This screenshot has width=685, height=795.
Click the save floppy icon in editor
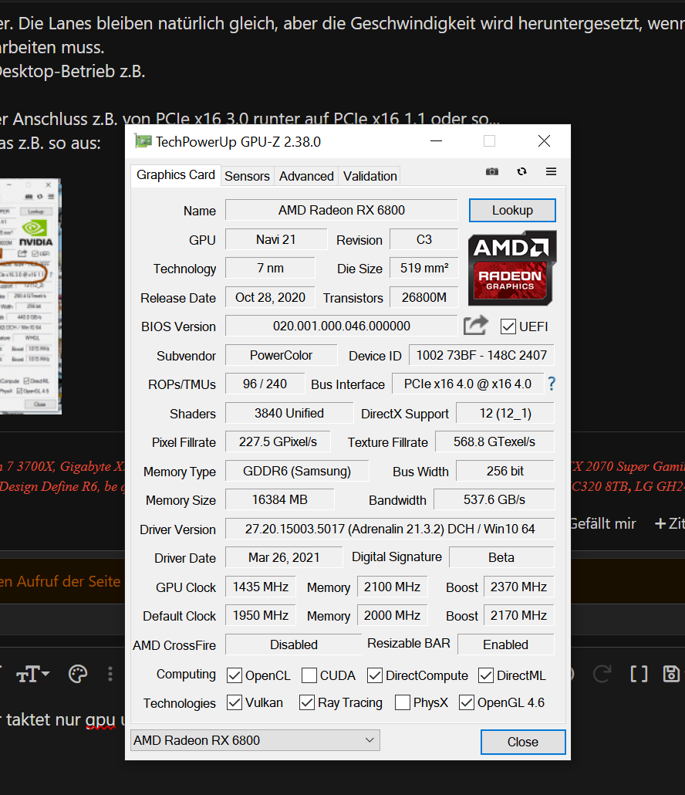point(671,675)
